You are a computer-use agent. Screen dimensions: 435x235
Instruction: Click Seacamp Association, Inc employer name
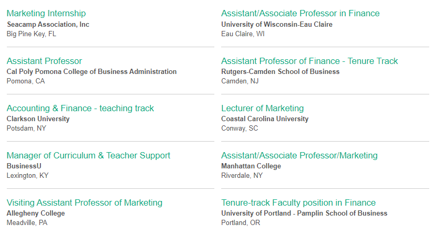point(48,24)
